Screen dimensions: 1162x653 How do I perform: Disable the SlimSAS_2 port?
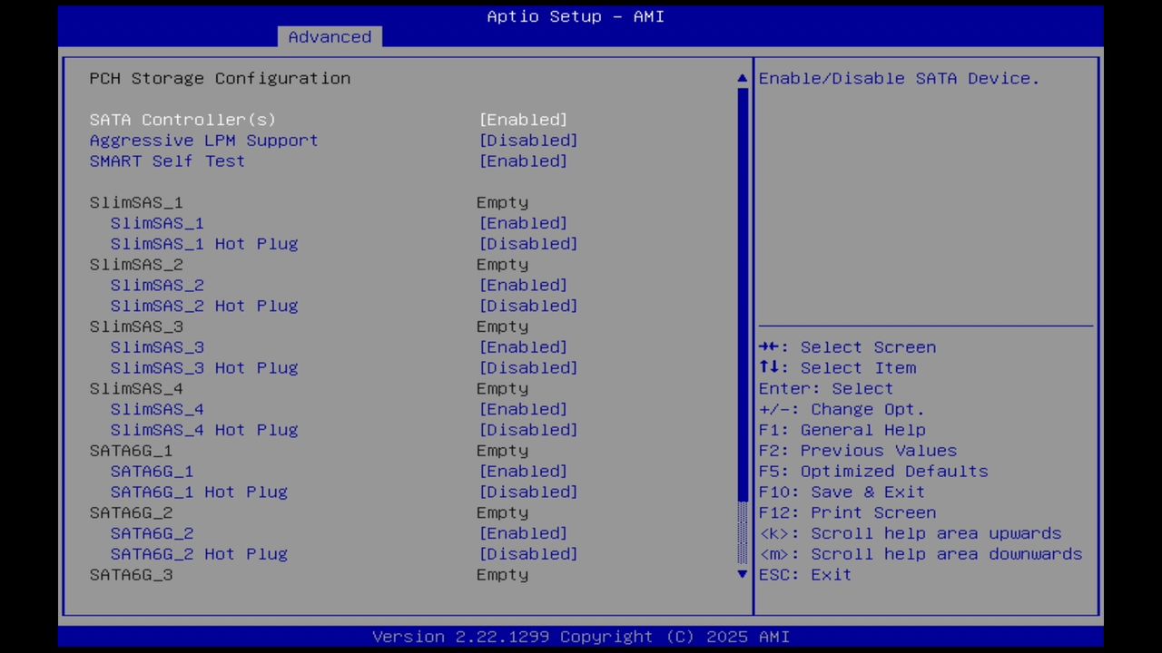pos(156,285)
